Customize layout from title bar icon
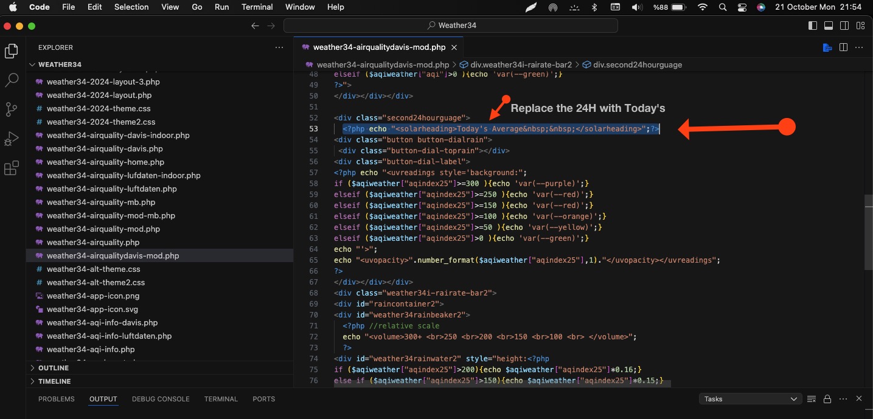Image resolution: width=873 pixels, height=419 pixels. tap(860, 26)
